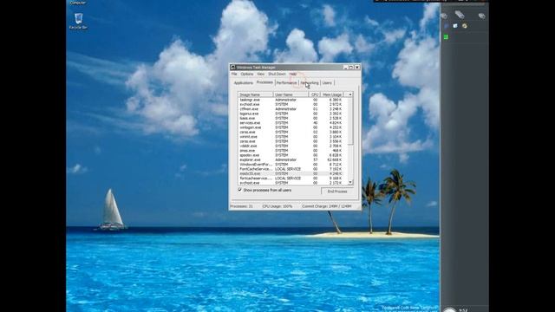Open the Recycle Bin desktop icon
555x312 pixels.
(x=78, y=21)
